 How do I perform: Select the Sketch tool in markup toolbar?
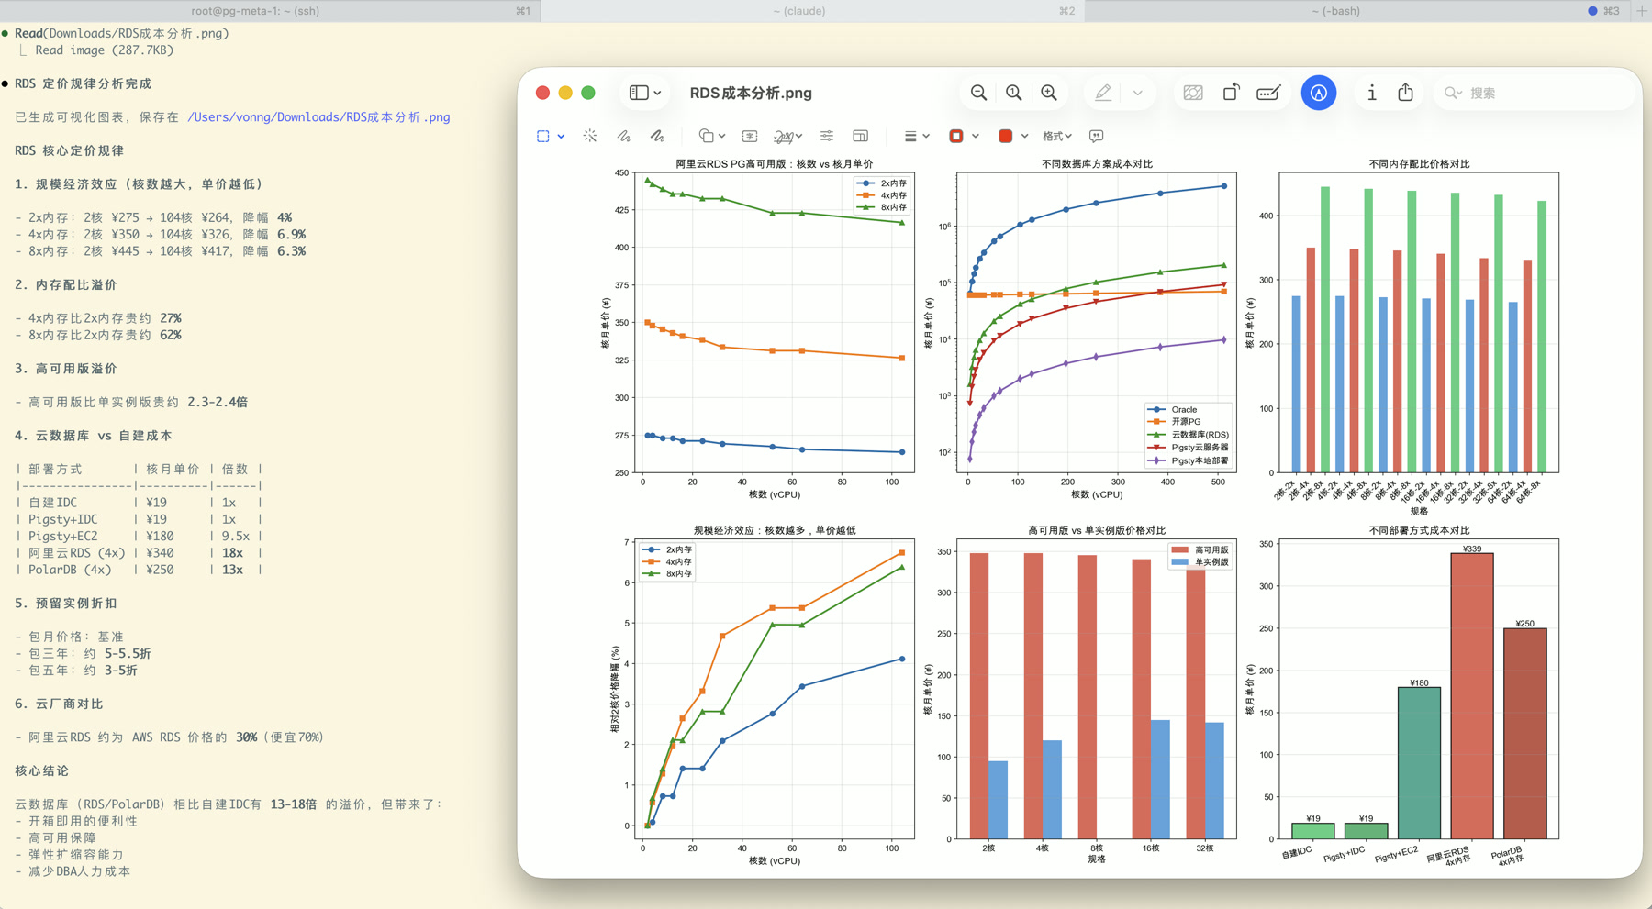tap(622, 135)
